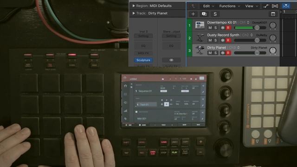Open the Sculpture instrument plugin

143,60
